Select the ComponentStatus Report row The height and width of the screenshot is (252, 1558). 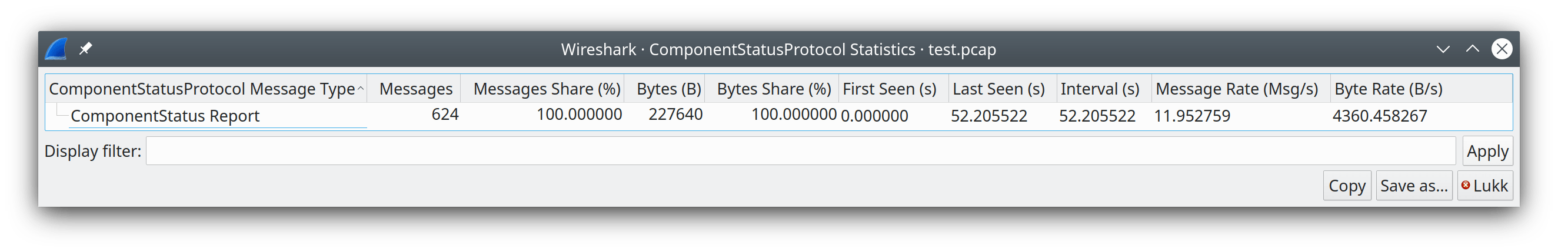coord(165,115)
